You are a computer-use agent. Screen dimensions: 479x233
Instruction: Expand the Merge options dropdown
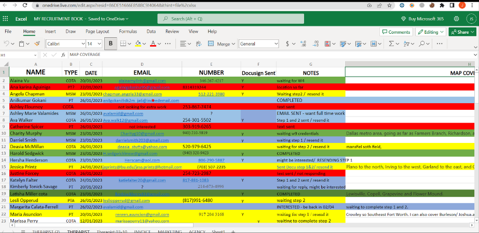(x=234, y=44)
